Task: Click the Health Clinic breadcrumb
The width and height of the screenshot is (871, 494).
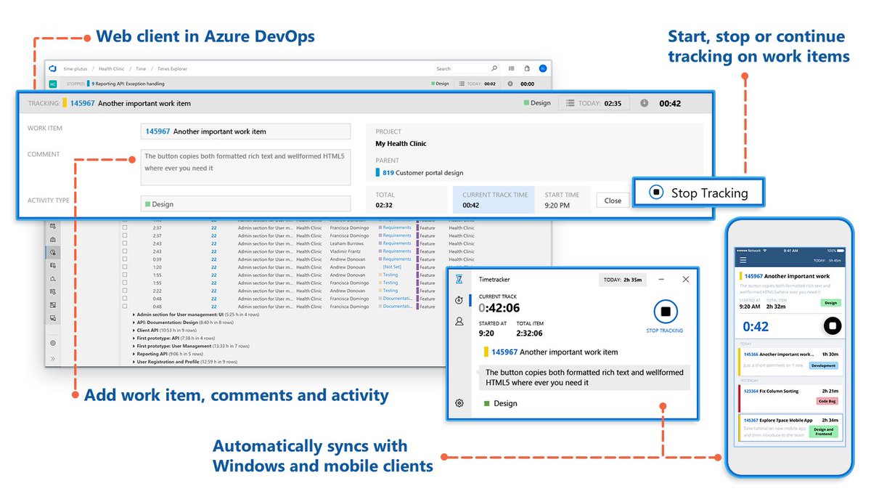Action: [112, 69]
